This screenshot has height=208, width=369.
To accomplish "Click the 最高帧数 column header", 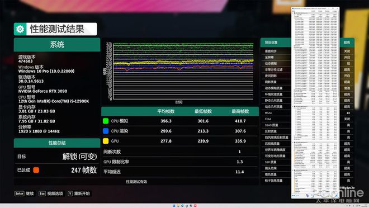I will (240, 111).
